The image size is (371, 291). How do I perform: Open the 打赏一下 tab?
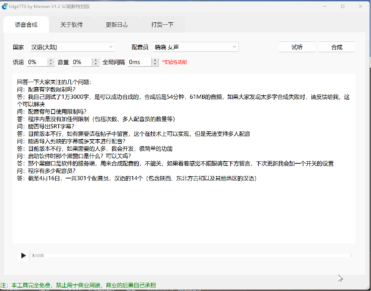[162, 25]
